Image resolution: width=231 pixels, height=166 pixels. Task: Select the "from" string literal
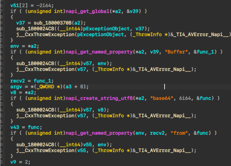(179, 133)
